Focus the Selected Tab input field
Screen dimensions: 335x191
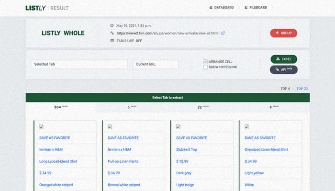tap(79, 64)
